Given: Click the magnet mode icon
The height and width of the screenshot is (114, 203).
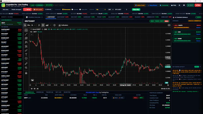Looking at the screenshot, I should tap(26, 73).
